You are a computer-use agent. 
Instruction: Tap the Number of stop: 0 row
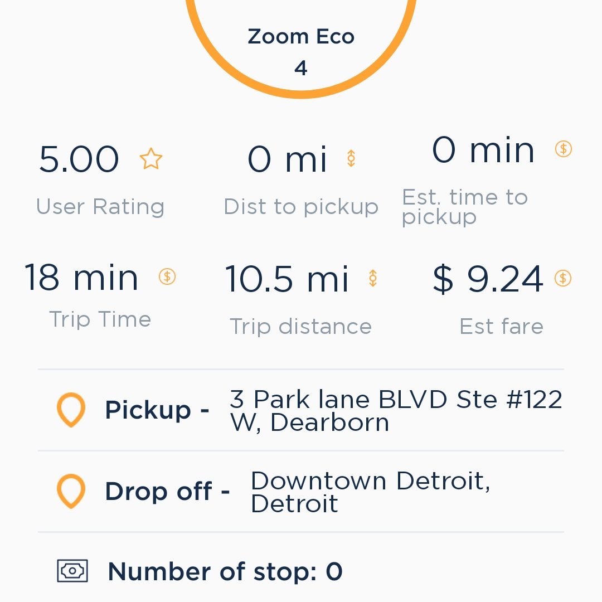point(301,571)
